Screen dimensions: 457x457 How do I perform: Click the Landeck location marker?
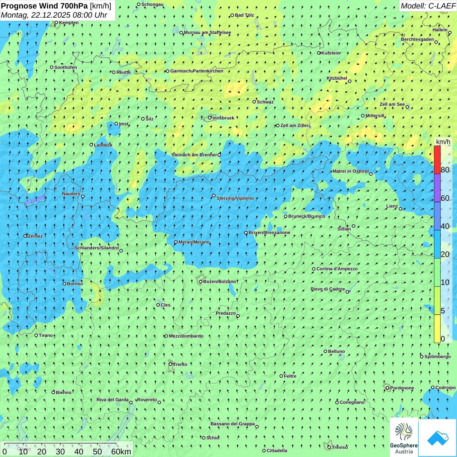pyautogui.click(x=91, y=145)
